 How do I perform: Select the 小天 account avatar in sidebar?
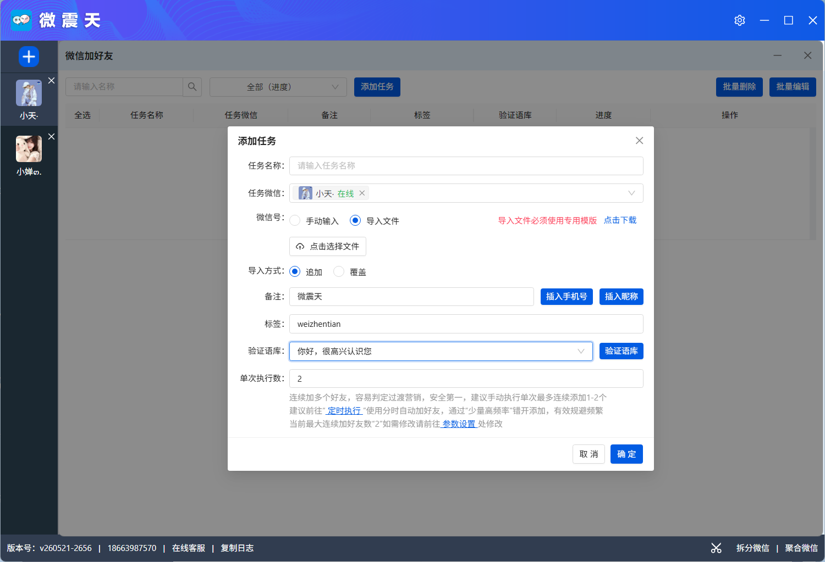(29, 93)
